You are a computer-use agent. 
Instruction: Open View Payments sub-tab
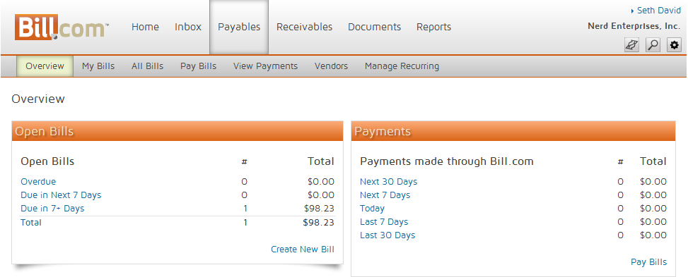265,66
